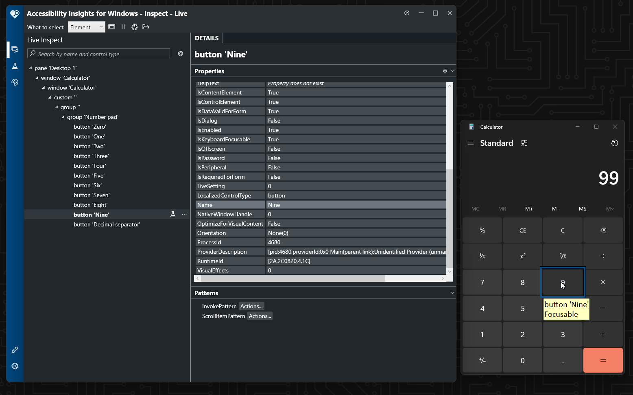The height and width of the screenshot is (395, 633).
Task: Click the timer icon in the toolbar
Action: (x=134, y=27)
